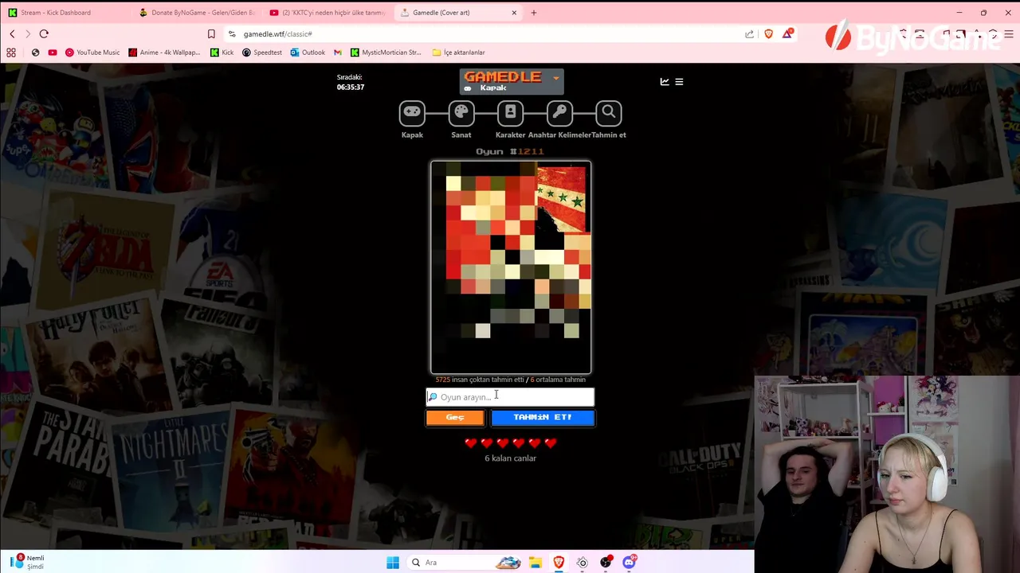1020x573 pixels.
Task: Open the Gamedle hamburger menu
Action: (679, 81)
